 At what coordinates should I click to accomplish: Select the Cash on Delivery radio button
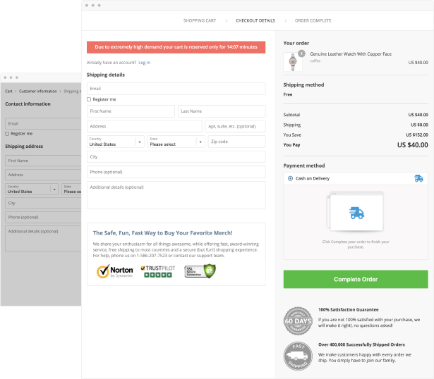click(290, 178)
